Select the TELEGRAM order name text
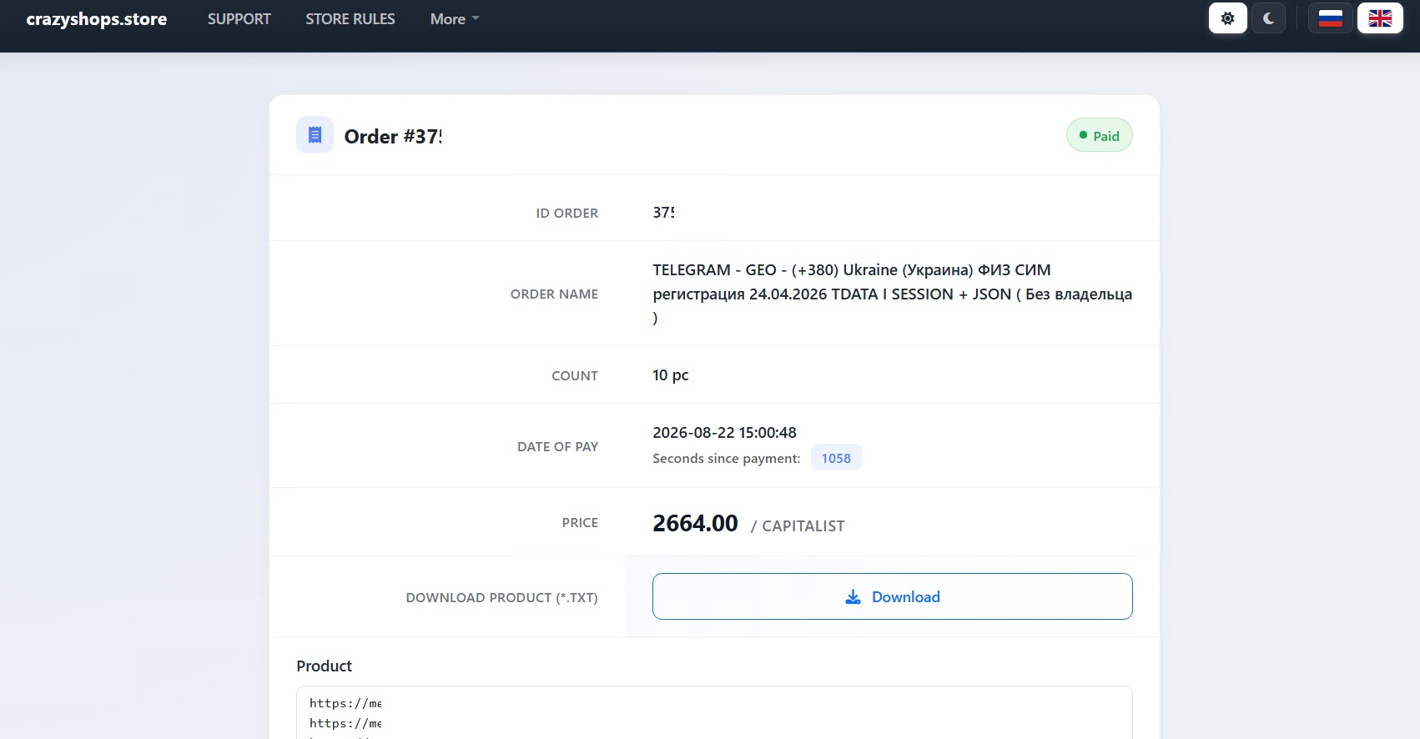1420x739 pixels. click(892, 294)
